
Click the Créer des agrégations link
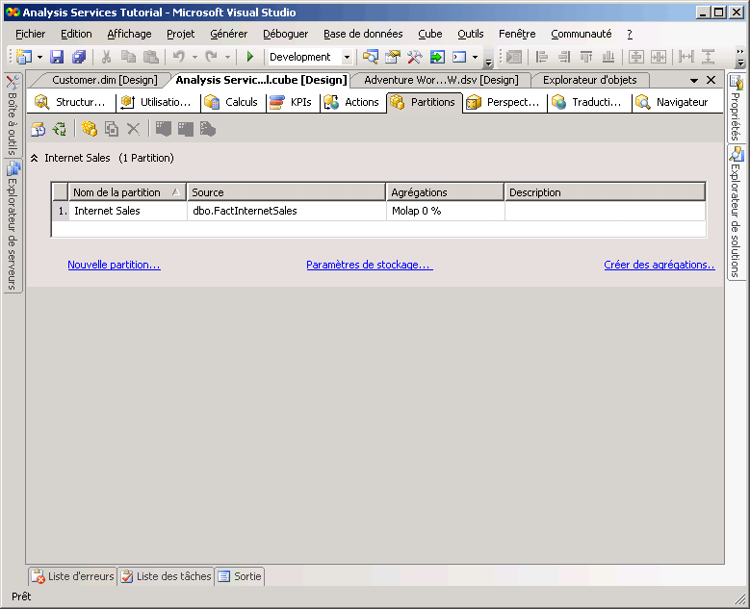pos(659,265)
